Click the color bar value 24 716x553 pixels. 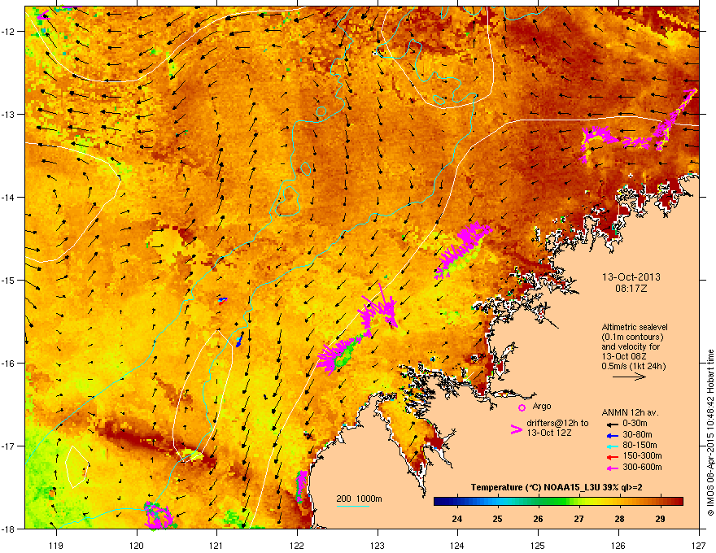456,519
